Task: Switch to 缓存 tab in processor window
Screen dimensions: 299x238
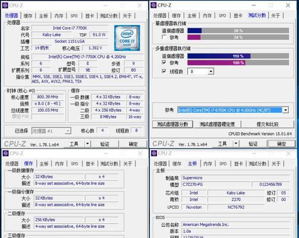Action: [x=28, y=15]
